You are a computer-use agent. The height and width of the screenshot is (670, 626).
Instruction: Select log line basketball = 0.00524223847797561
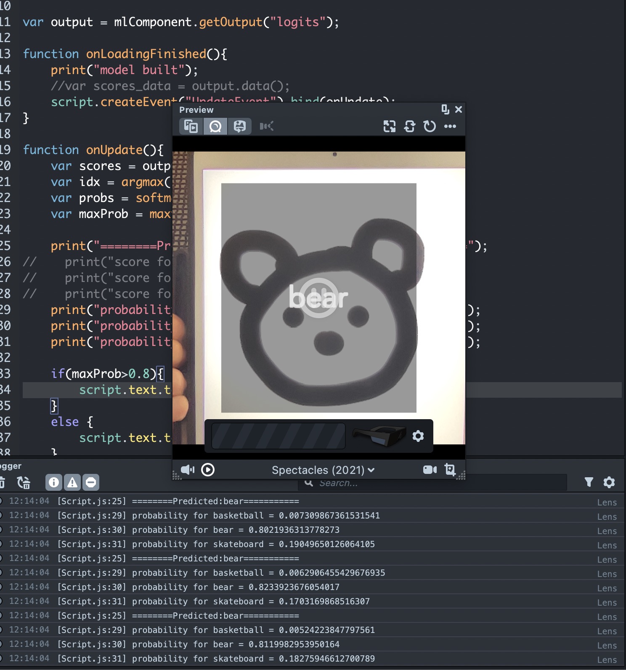313,630
